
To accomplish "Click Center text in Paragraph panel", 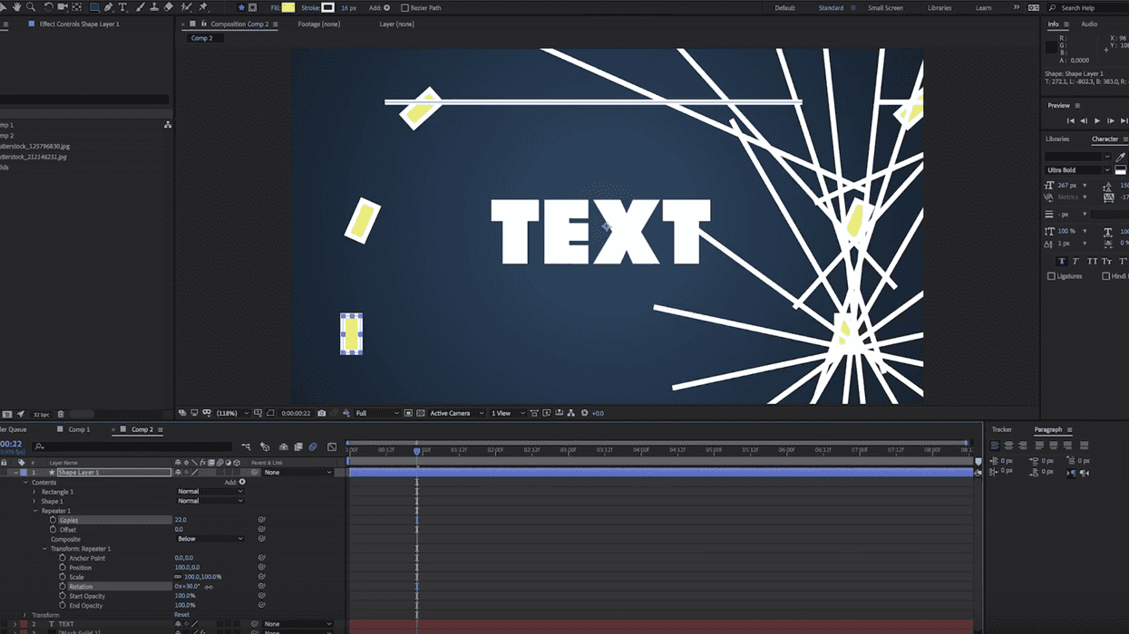I will tap(1009, 446).
